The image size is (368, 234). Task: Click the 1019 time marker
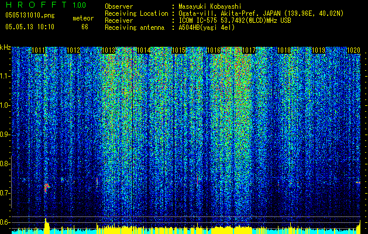(x=319, y=50)
